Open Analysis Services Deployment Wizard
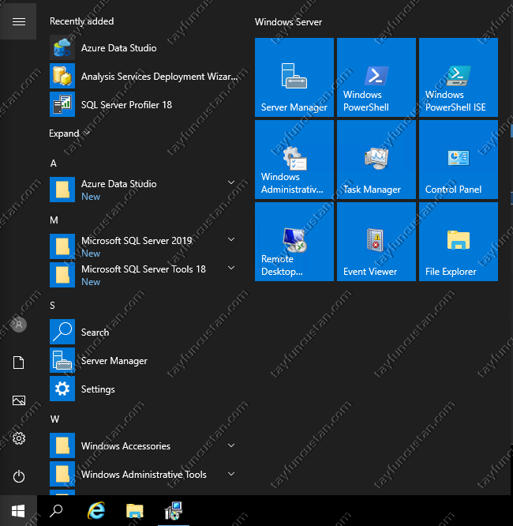The image size is (513, 526). pyautogui.click(x=144, y=77)
